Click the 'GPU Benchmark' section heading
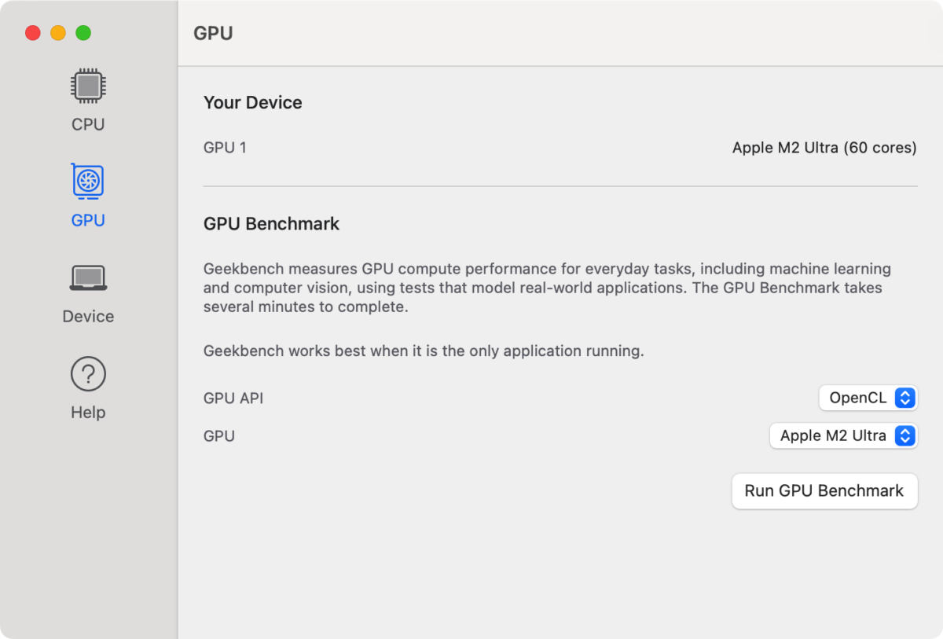 (272, 224)
